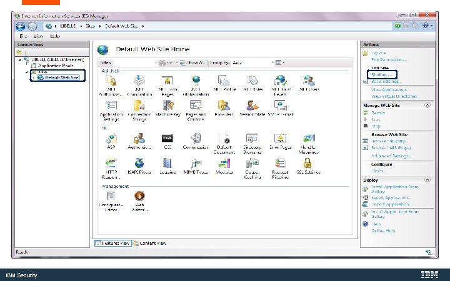Collapse the Sites tree node
The image size is (450, 281).
27,71
